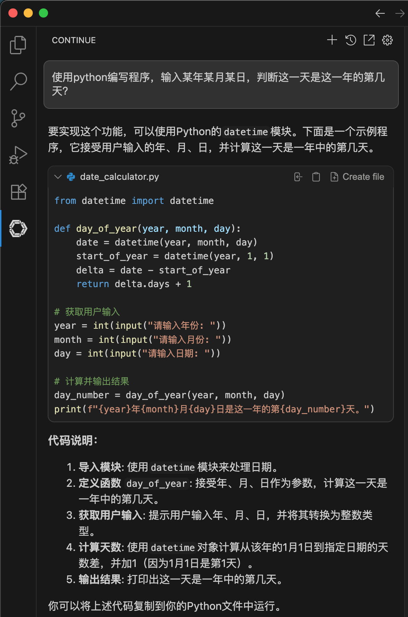The height and width of the screenshot is (617, 408).
Task: Collapse the date_calculator.py code block
Action: pos(58,177)
